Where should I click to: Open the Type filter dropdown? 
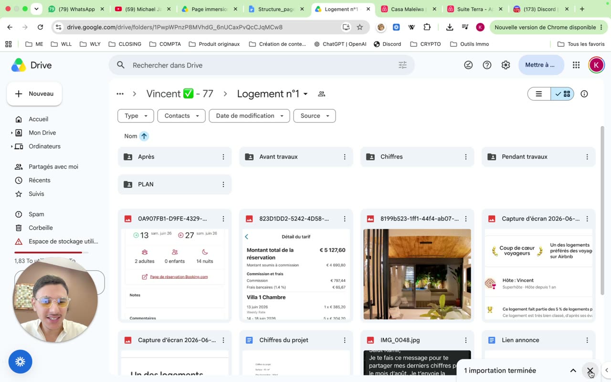coord(136,116)
